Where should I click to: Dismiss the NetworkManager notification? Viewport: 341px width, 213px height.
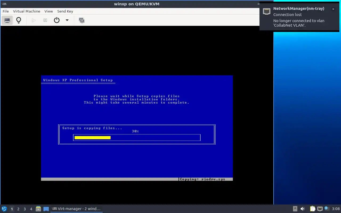pyautogui.click(x=333, y=9)
